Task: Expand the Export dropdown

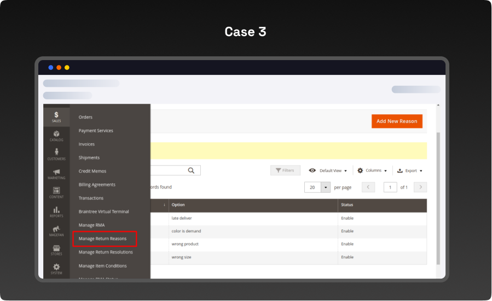Action: 409,170
